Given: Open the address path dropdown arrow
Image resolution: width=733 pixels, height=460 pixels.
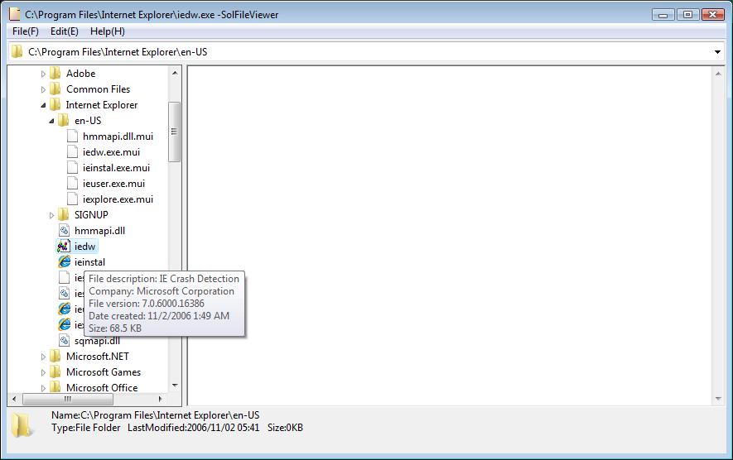Looking at the screenshot, I should 717,52.
